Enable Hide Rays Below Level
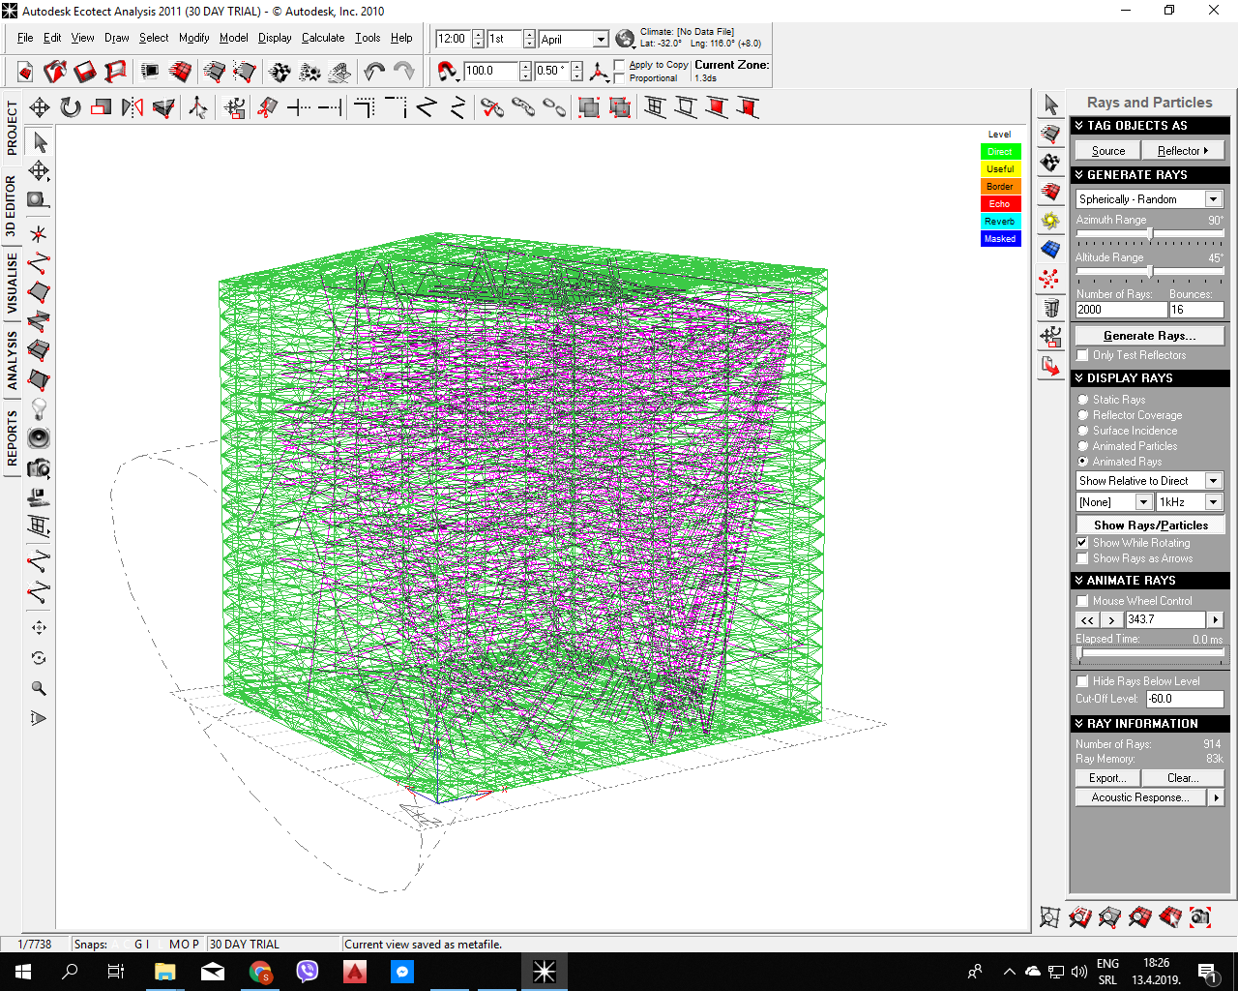The image size is (1238, 991). click(x=1083, y=681)
